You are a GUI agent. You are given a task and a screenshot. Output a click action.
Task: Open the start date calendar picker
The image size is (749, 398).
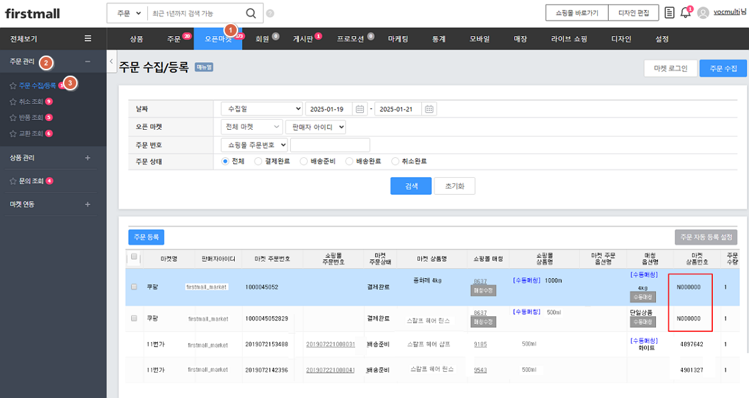pyautogui.click(x=360, y=109)
